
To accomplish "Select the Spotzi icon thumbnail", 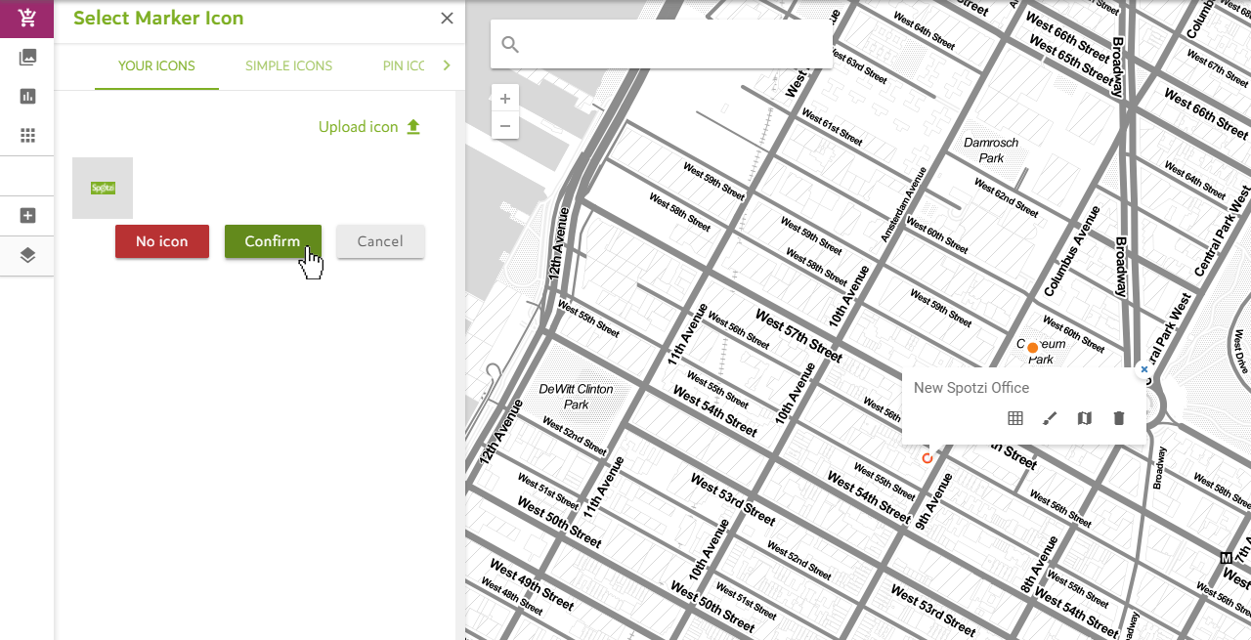I will point(103,188).
